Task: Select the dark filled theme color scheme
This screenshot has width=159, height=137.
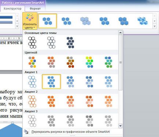Action: click(70, 42)
